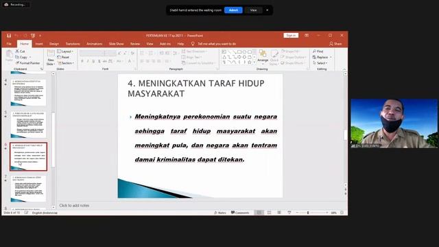Click Replace in the Editing group
This screenshot has width=439, height=247.
point(320,57)
